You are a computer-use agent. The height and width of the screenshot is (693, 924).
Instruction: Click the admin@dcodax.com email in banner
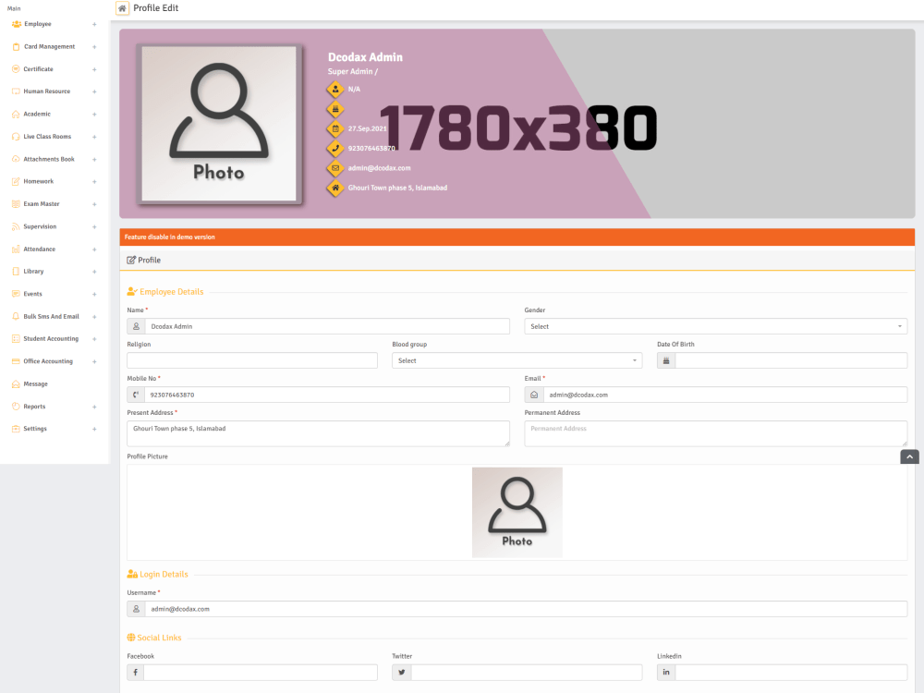pyautogui.click(x=379, y=168)
